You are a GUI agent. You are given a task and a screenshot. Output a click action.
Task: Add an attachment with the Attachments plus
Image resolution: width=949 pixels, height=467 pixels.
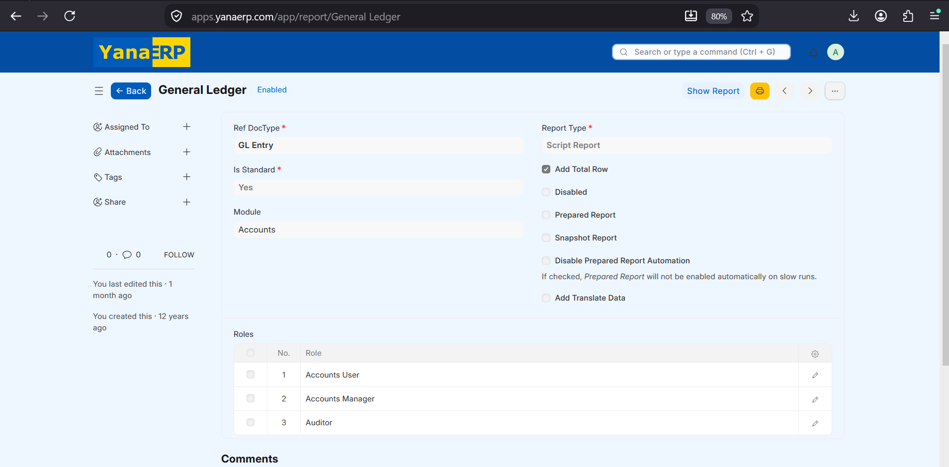pyautogui.click(x=186, y=152)
